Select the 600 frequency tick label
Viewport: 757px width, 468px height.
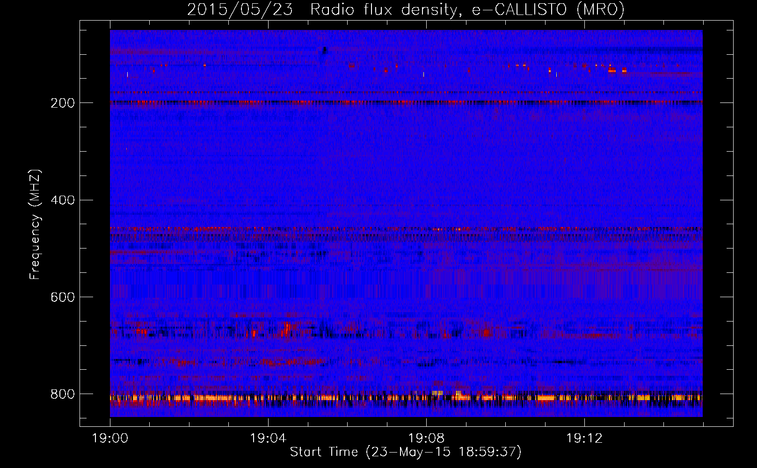[63, 297]
